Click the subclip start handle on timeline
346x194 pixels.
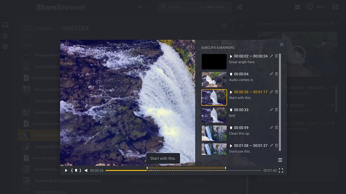[x=147, y=168]
